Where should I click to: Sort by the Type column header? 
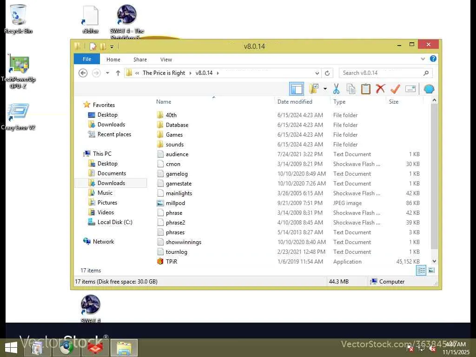coord(339,102)
